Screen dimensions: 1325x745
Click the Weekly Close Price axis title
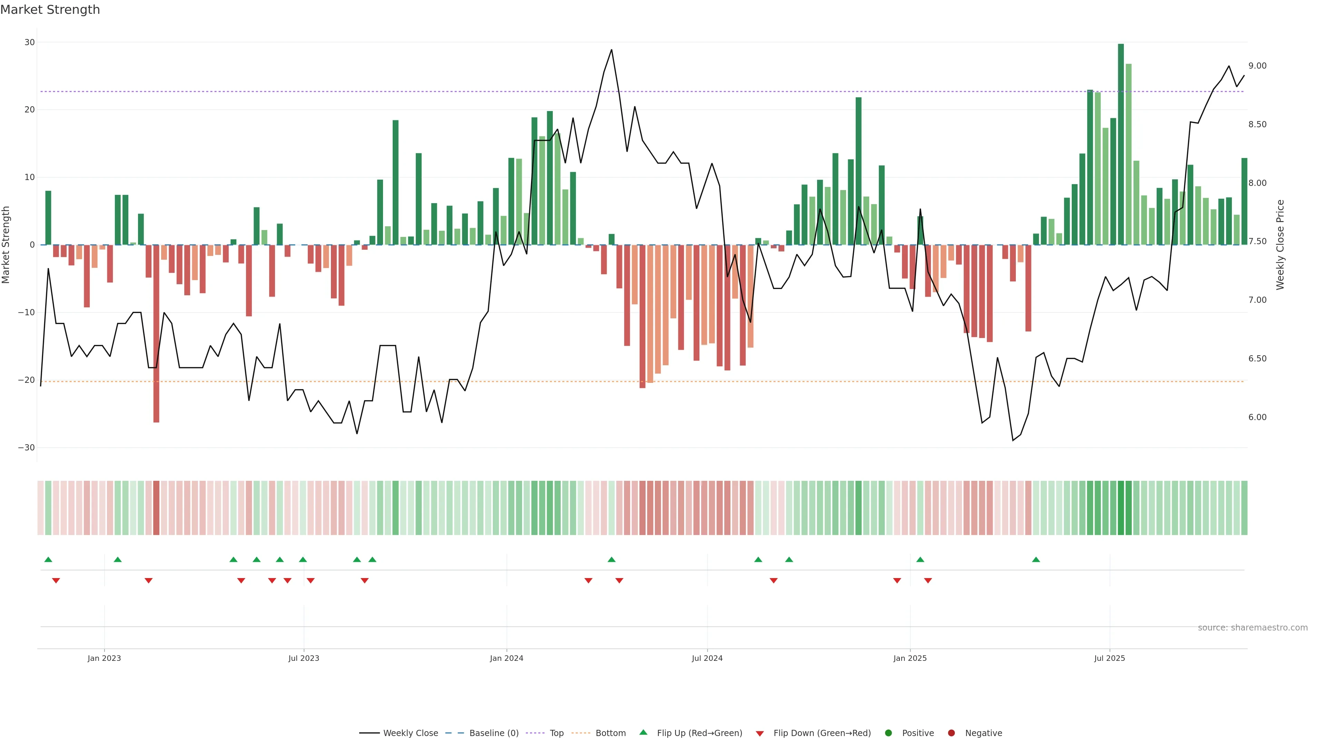pos(1280,245)
